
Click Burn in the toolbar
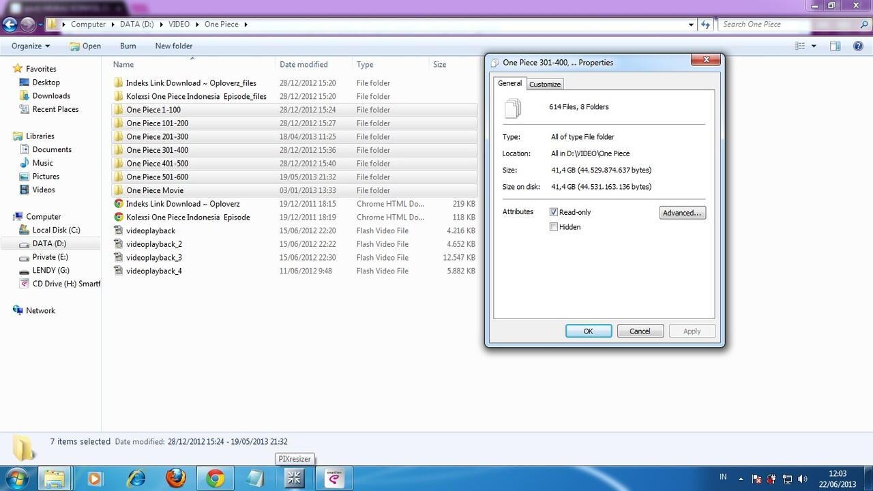pos(128,46)
